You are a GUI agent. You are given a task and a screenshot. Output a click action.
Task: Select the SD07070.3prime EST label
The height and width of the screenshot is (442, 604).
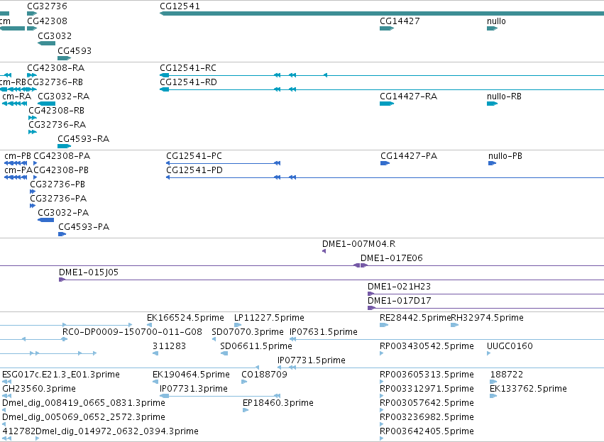tap(248, 332)
